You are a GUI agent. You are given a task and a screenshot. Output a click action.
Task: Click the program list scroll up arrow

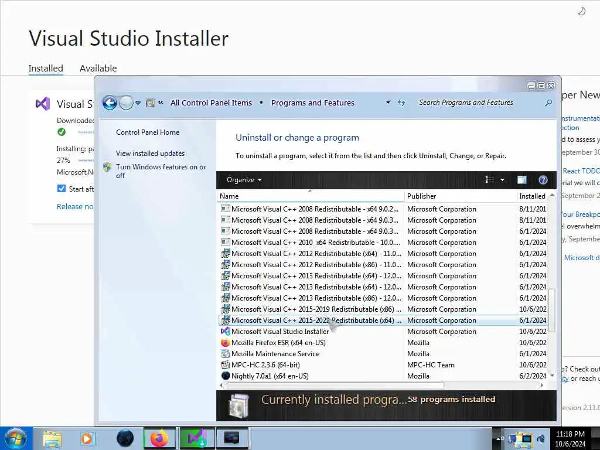(552, 195)
